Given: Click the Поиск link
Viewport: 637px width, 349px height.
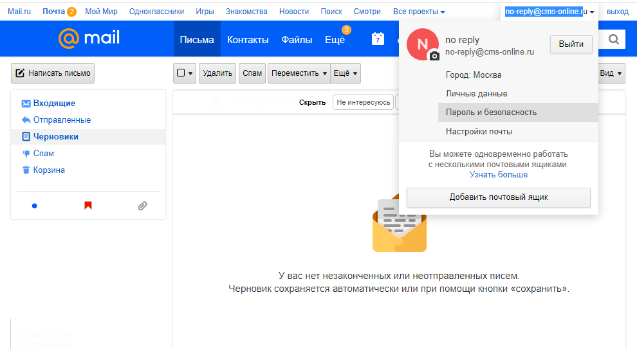Looking at the screenshot, I should pos(331,12).
